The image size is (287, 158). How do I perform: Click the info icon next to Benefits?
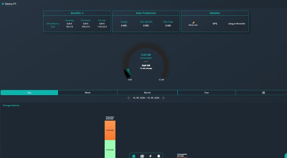tap(83, 13)
